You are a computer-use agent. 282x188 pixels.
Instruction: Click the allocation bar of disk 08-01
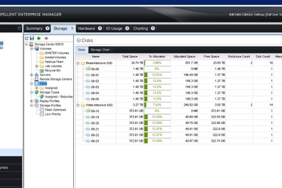[157, 75]
